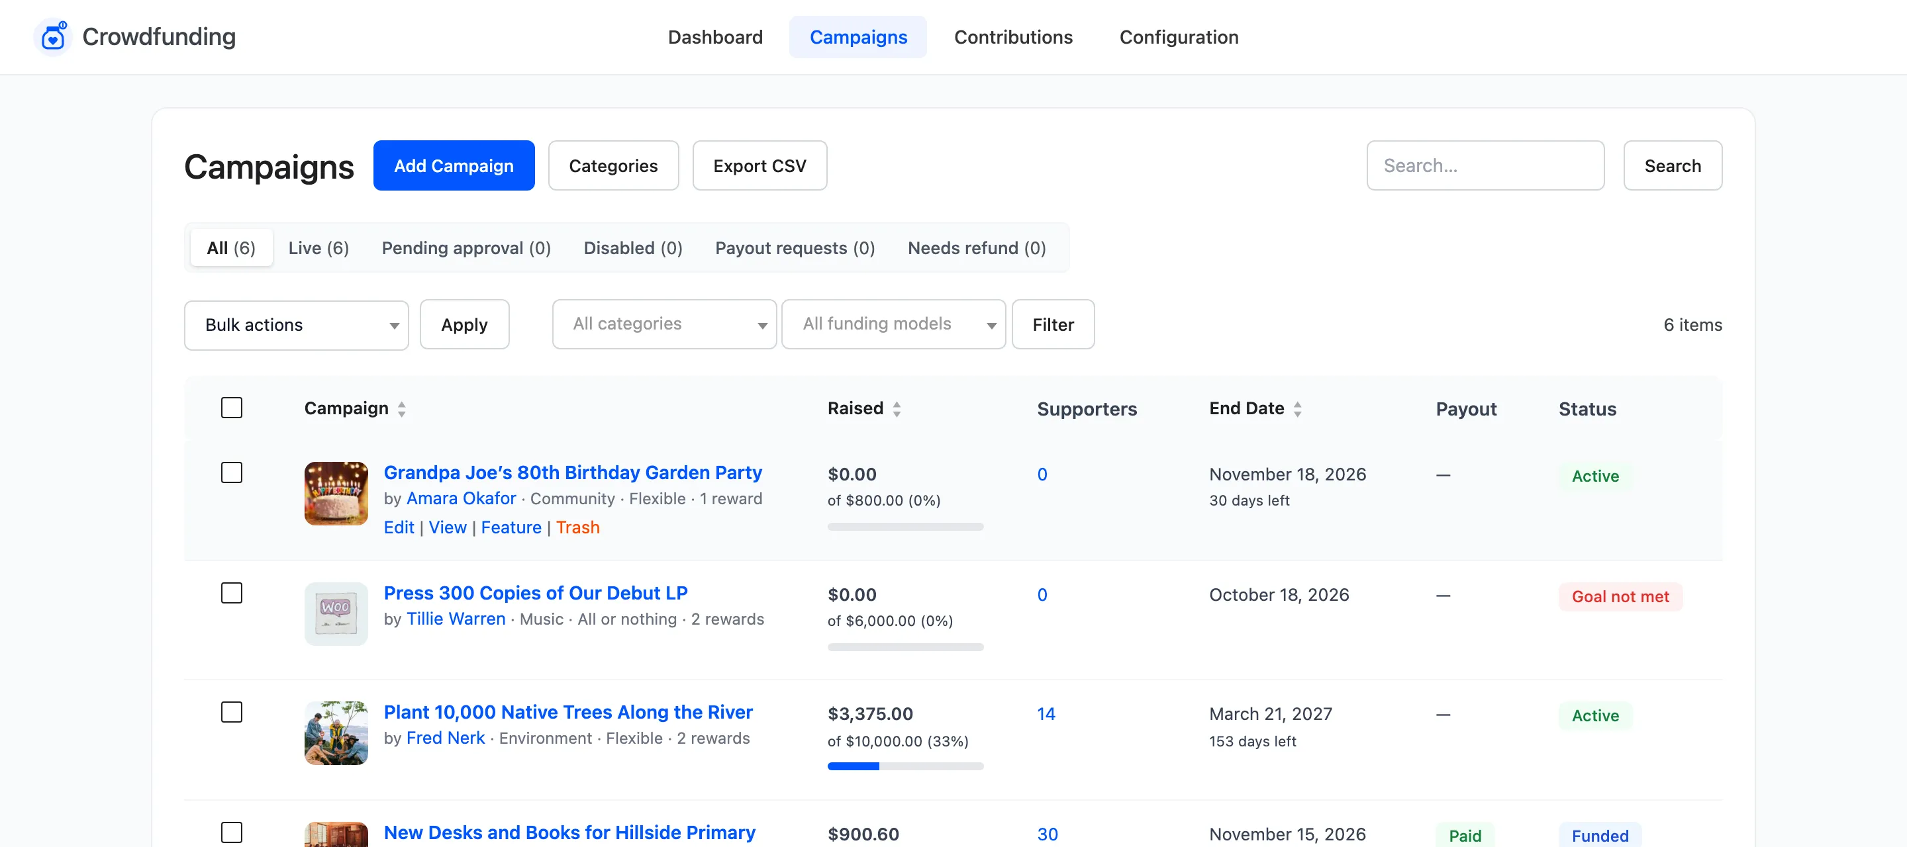
Task: Click Feature under Grandpa Joe's campaign
Action: pyautogui.click(x=511, y=527)
